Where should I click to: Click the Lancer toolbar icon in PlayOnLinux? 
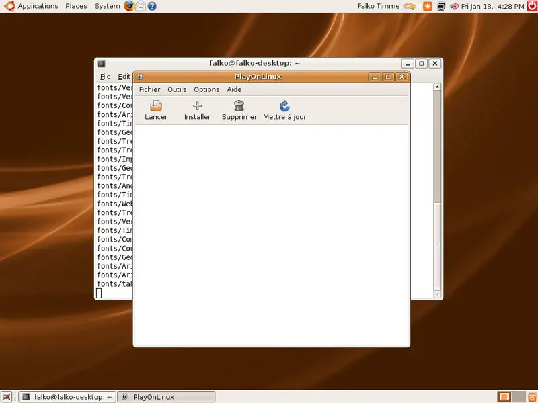156,106
